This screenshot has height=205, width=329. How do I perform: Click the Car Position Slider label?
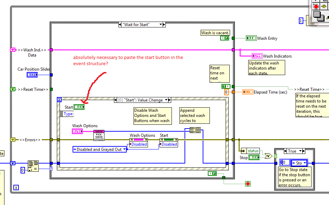click(x=34, y=69)
